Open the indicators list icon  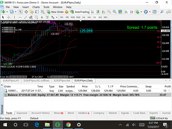click(x=137, y=12)
